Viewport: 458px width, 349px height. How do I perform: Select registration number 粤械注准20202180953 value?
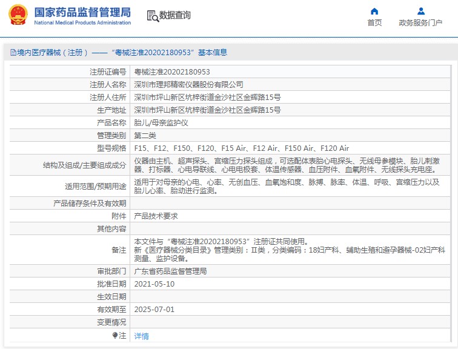(172, 72)
